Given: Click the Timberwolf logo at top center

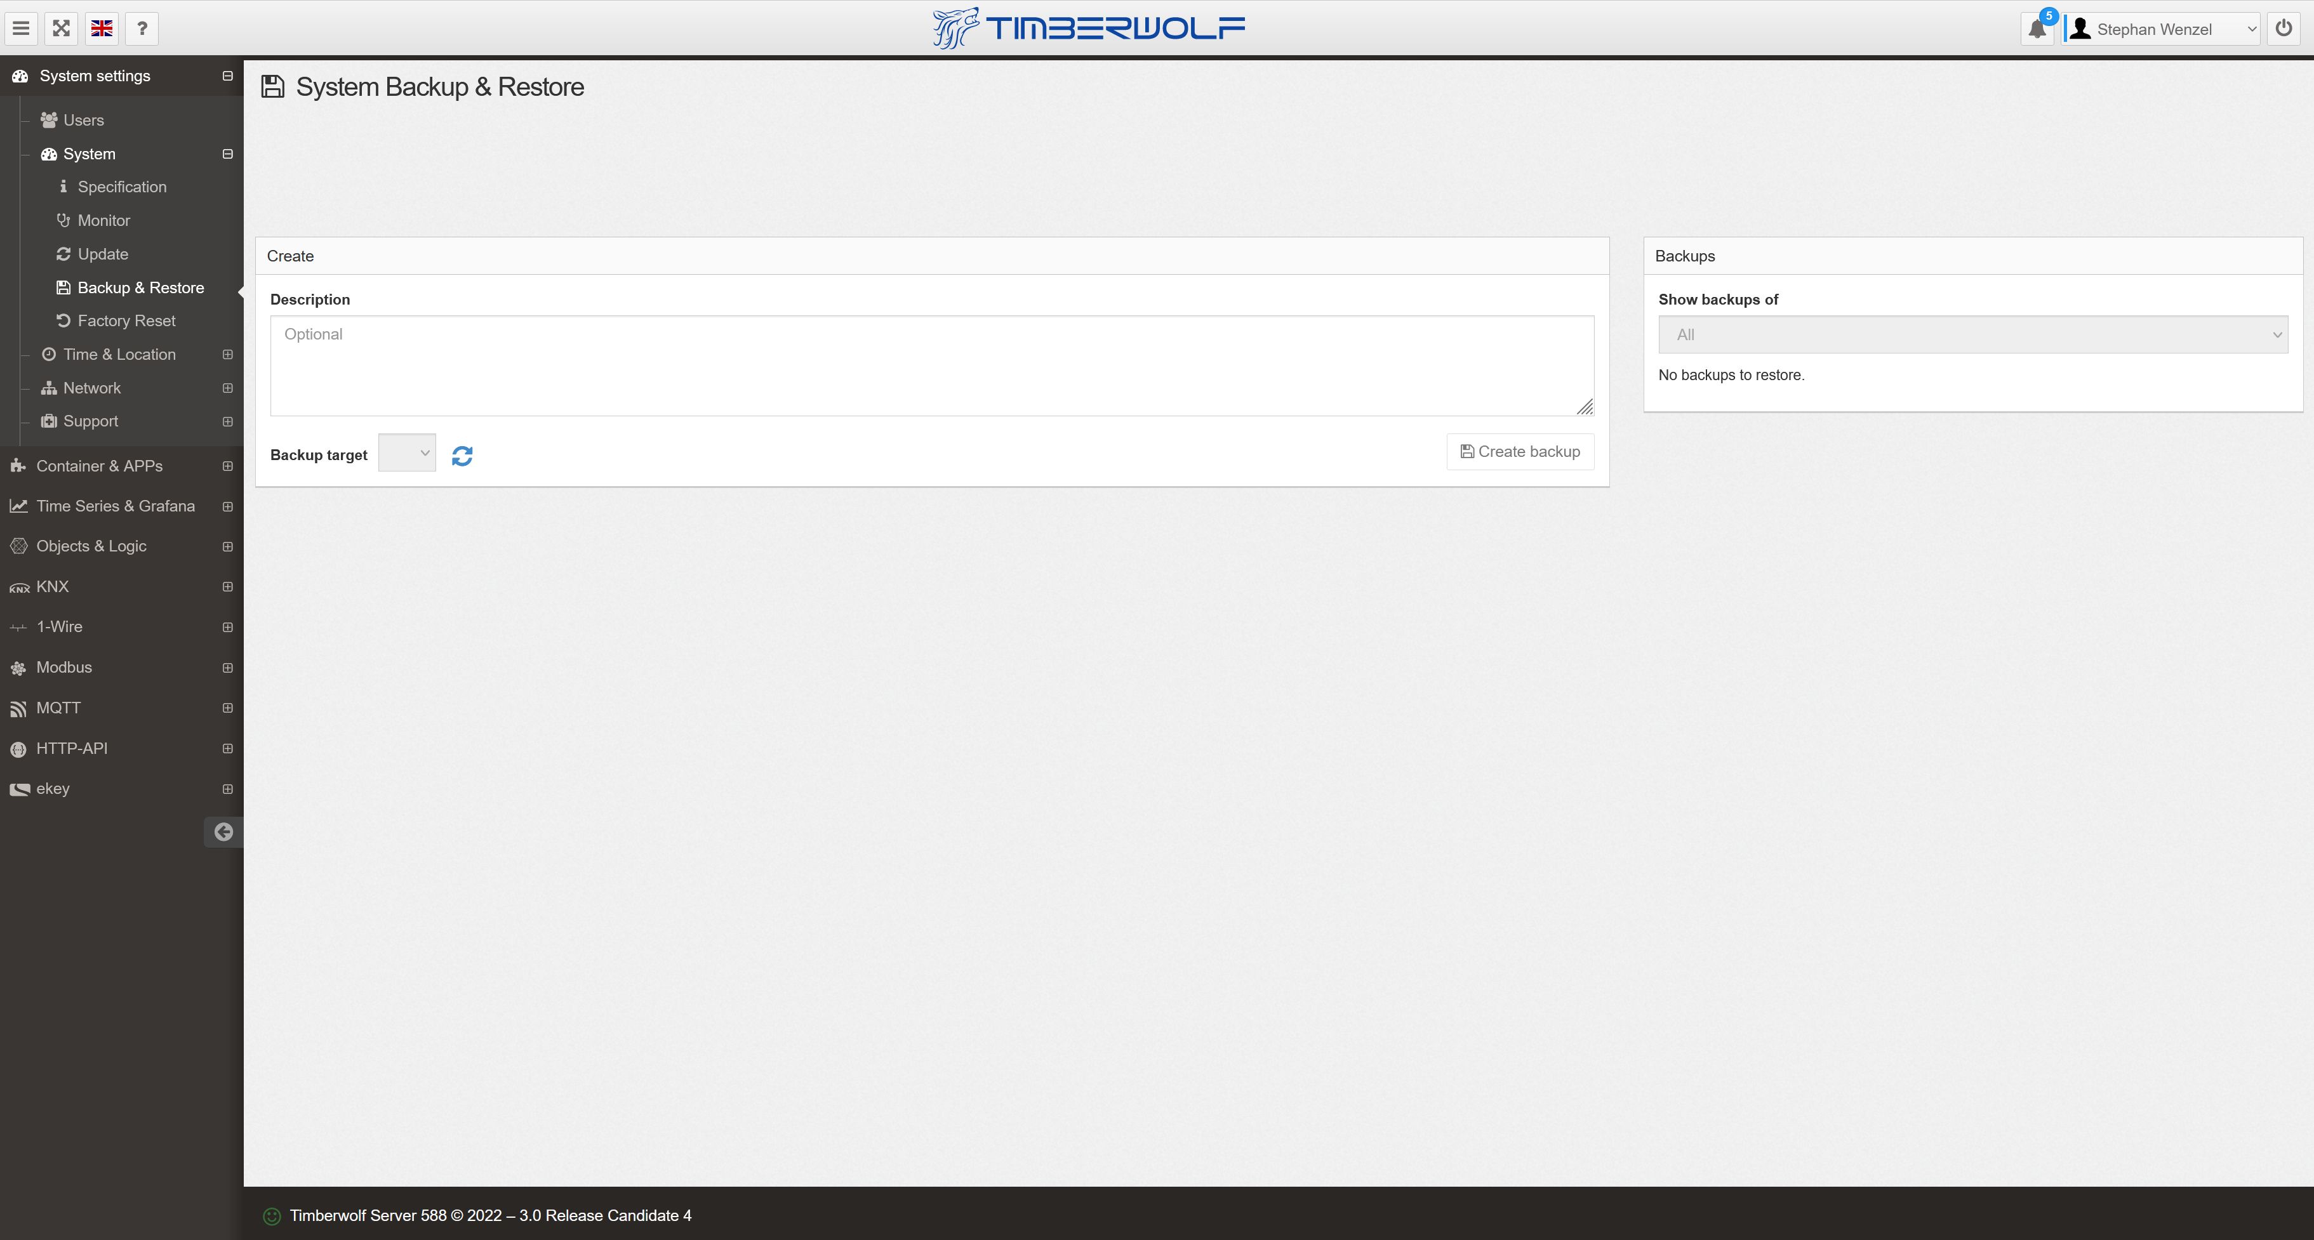Looking at the screenshot, I should pyautogui.click(x=1088, y=27).
